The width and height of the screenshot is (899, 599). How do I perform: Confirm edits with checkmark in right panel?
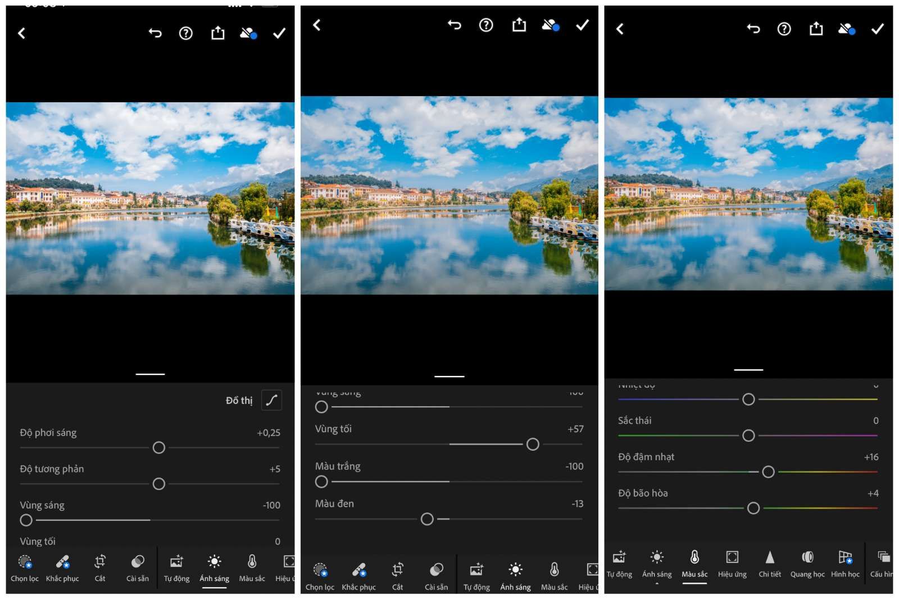[x=878, y=29]
